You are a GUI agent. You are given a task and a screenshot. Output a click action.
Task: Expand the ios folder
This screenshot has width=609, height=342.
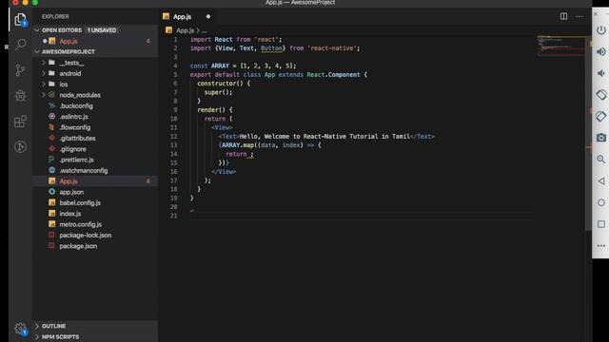tap(44, 85)
